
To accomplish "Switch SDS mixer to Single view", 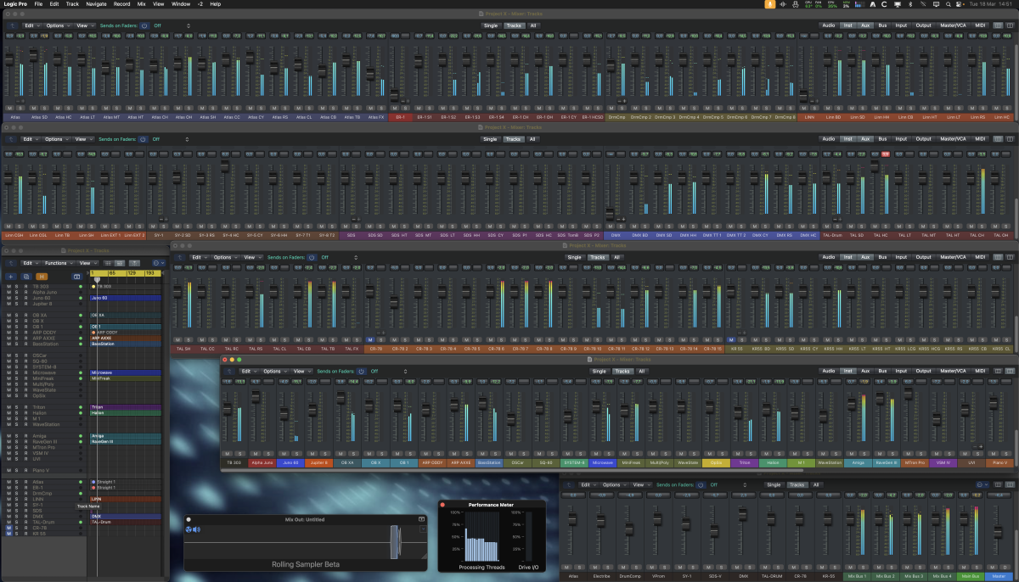I will 491,139.
